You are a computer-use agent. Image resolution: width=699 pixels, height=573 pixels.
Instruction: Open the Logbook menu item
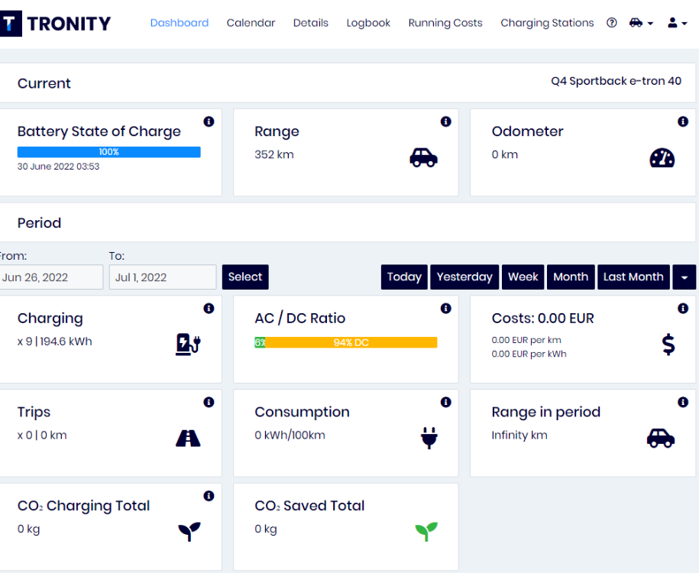click(368, 23)
